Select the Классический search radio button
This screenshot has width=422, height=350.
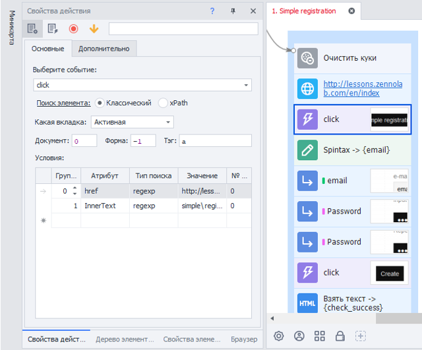(x=100, y=103)
